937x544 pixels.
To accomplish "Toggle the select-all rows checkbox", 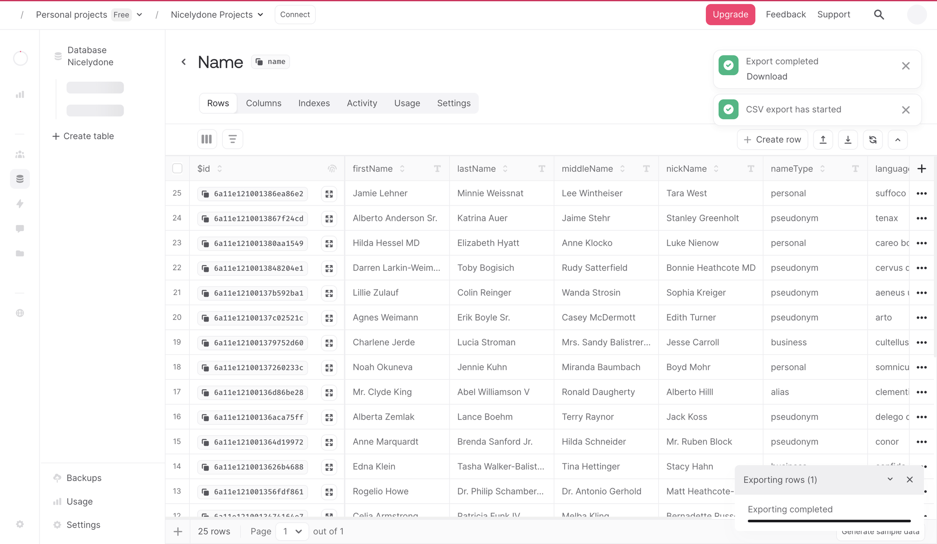I will pyautogui.click(x=177, y=168).
